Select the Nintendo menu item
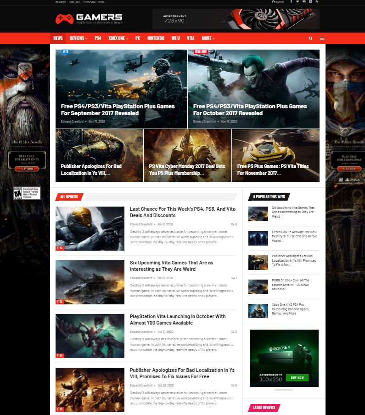The width and height of the screenshot is (365, 415). point(156,39)
